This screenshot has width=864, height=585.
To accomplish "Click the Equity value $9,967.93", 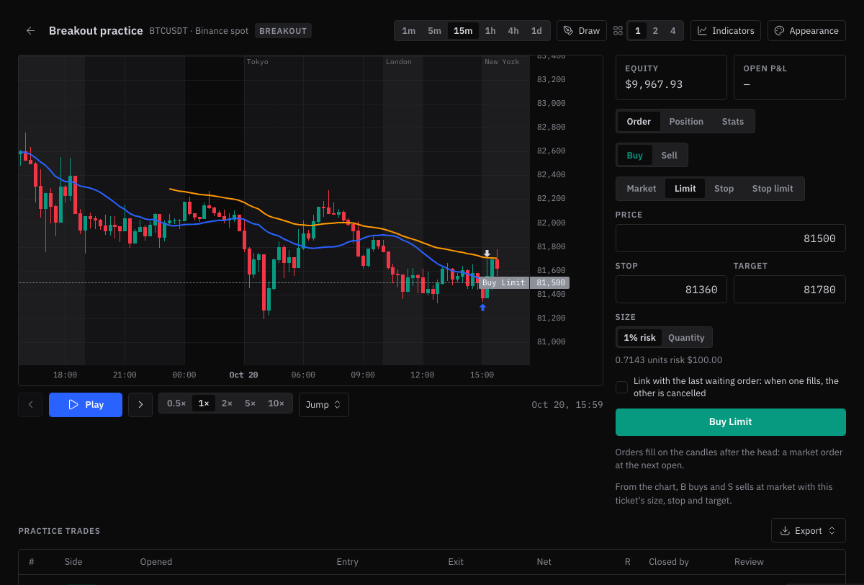I will click(x=654, y=84).
